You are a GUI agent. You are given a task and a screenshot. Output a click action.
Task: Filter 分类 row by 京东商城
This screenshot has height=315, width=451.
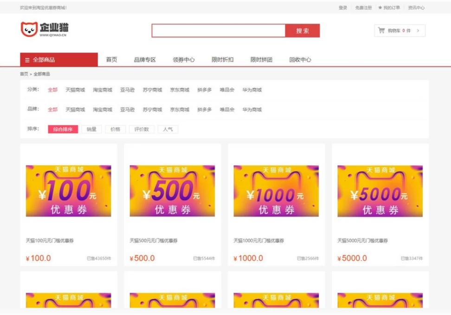(180, 90)
